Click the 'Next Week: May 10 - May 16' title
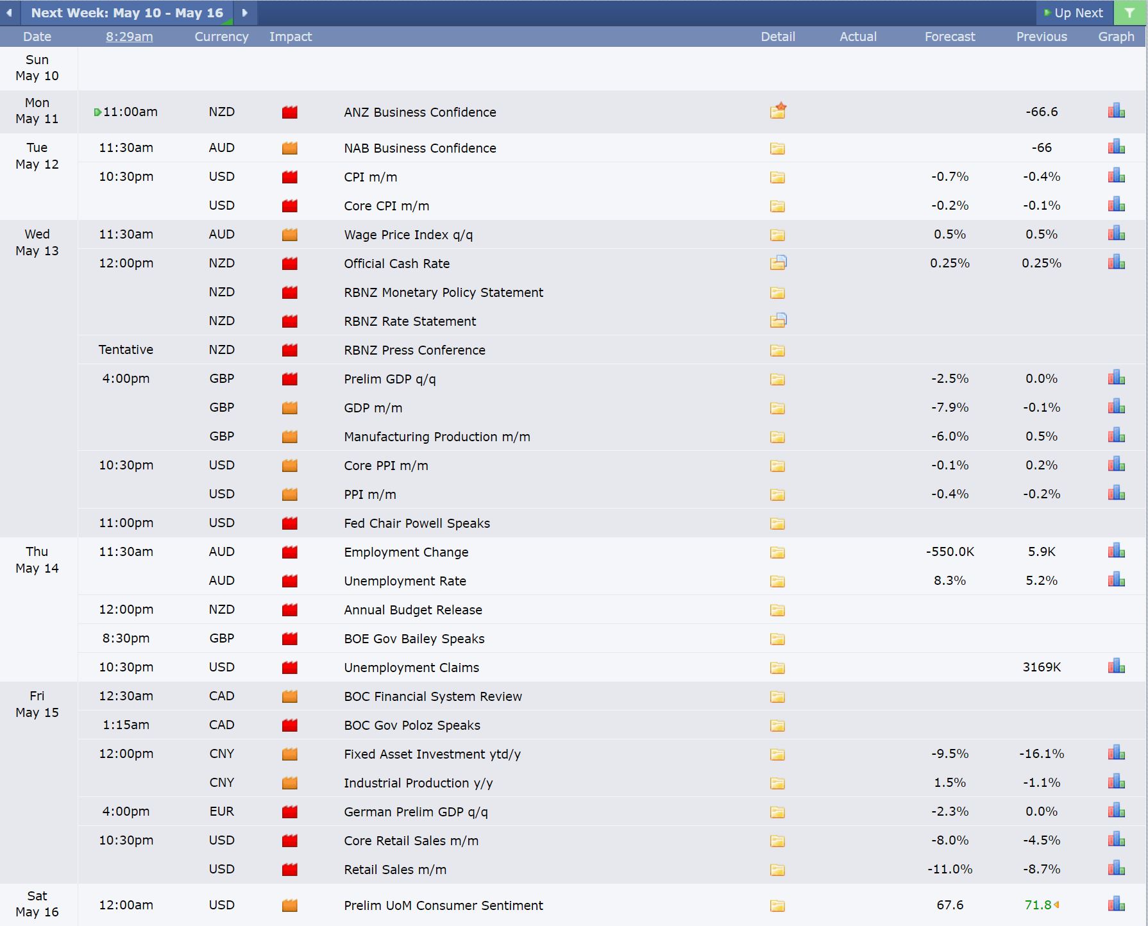The width and height of the screenshot is (1148, 926). pyautogui.click(x=127, y=13)
